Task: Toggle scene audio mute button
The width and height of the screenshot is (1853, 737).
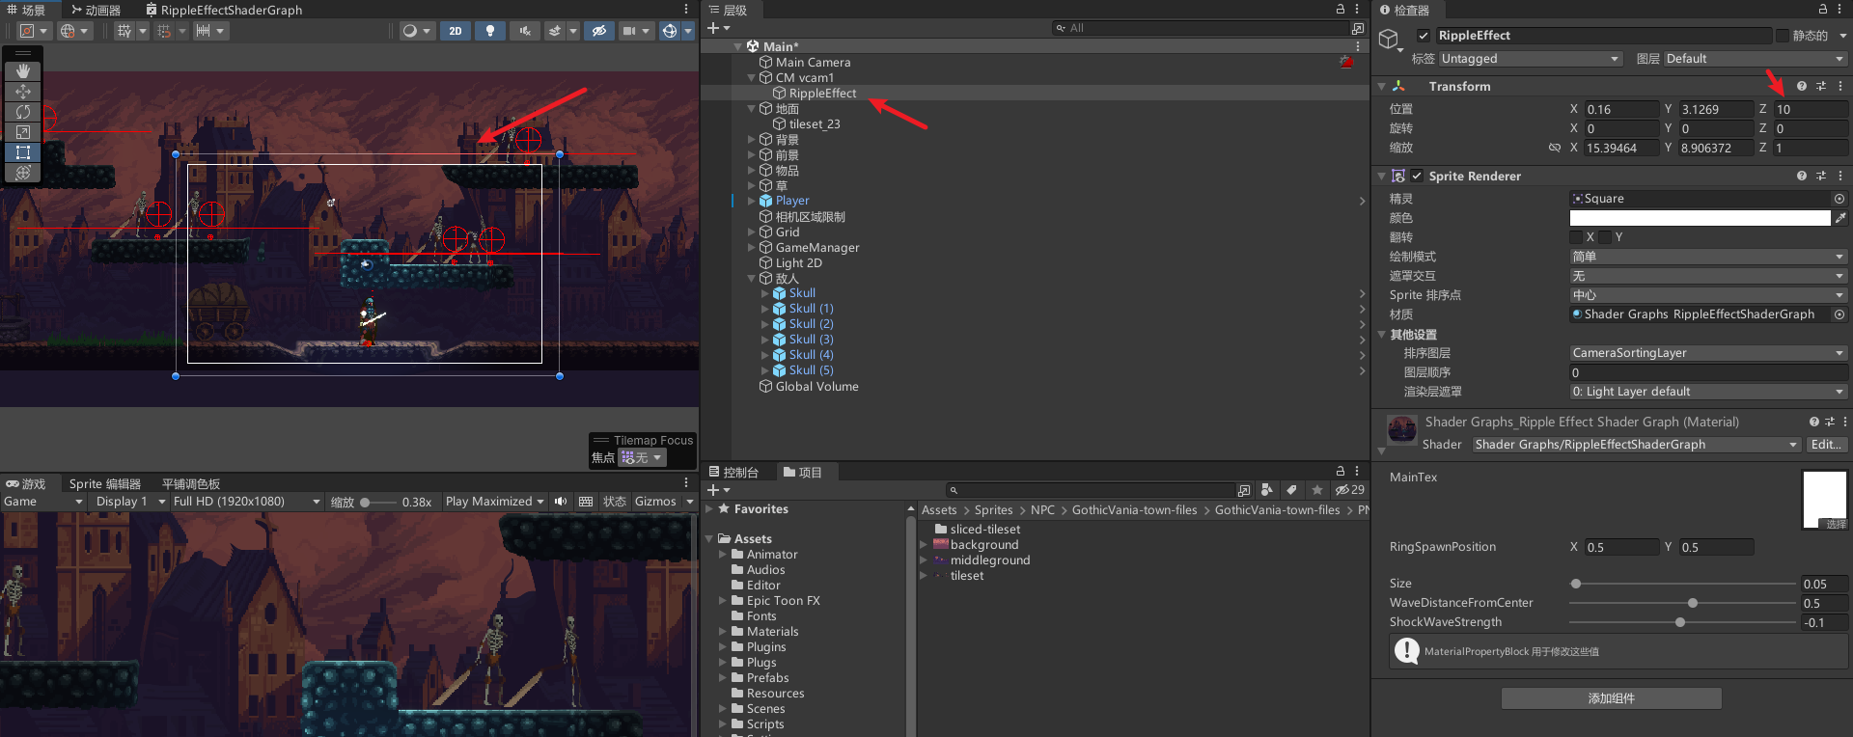Action: (525, 31)
